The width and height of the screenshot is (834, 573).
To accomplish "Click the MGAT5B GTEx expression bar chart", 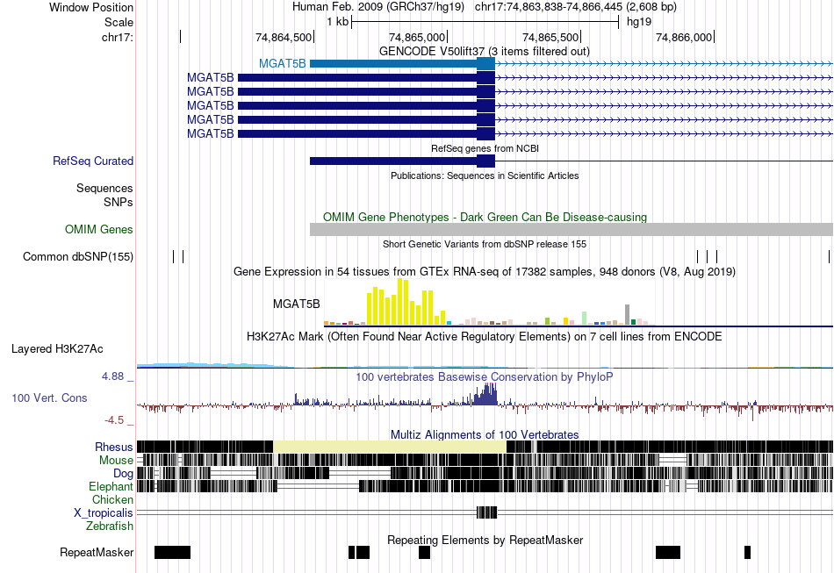I will [x=489, y=302].
